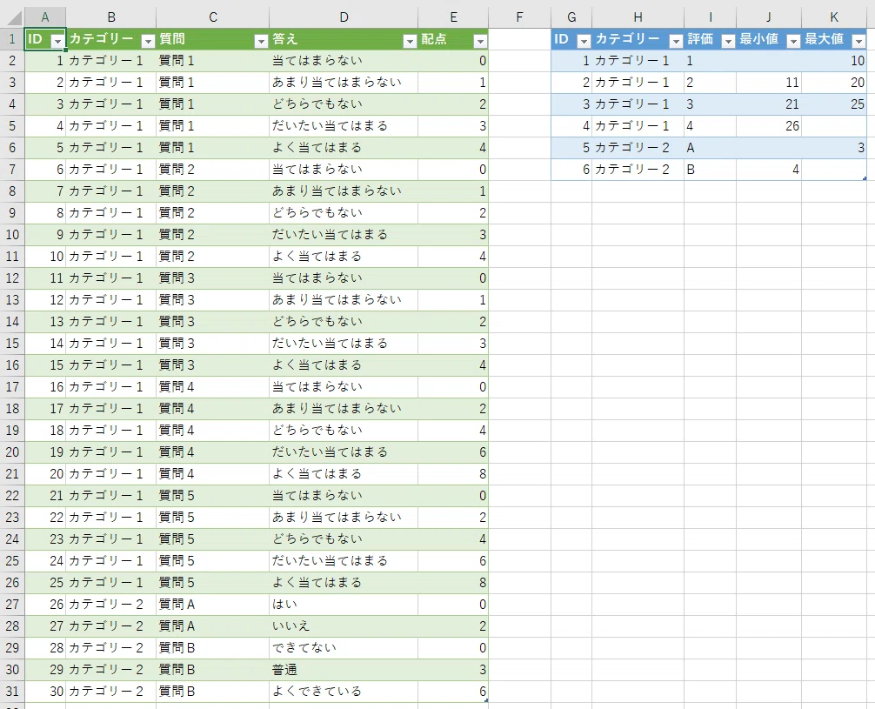The height and width of the screenshot is (709, 875).
Task: Select the 質問 A cell in ID 26 row
Action: click(212, 604)
